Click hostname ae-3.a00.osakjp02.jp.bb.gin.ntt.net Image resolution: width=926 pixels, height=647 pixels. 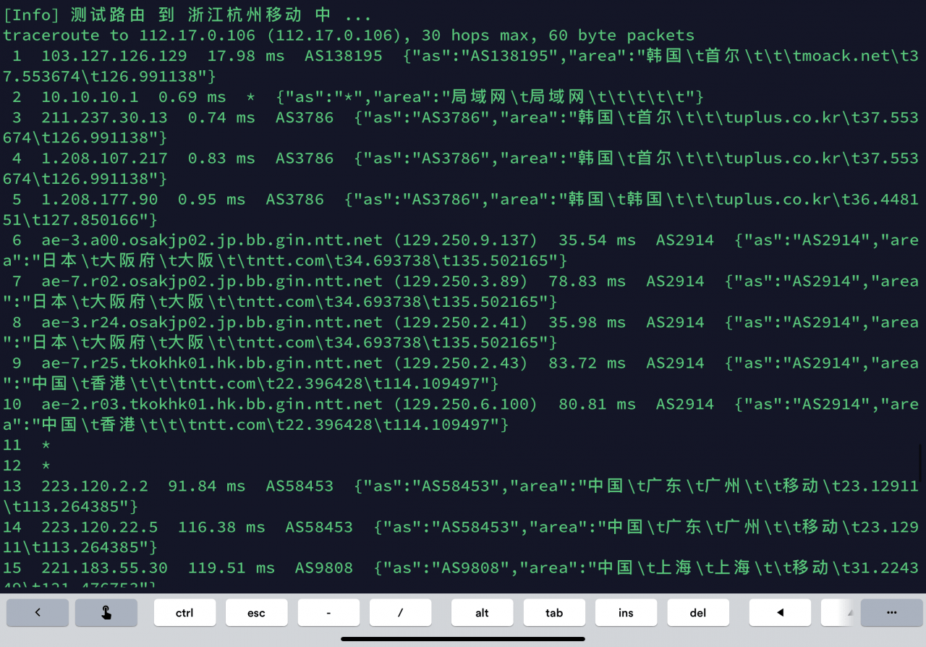click(x=212, y=240)
